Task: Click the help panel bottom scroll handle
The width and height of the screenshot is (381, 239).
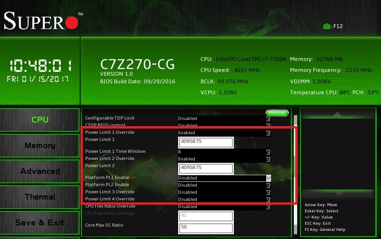Action: pyautogui.click(x=338, y=194)
